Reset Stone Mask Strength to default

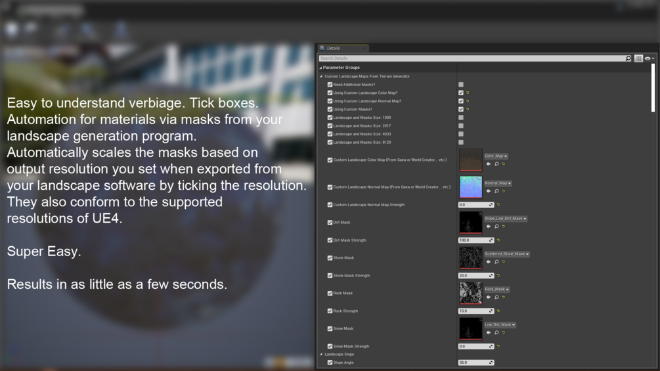coord(498,276)
